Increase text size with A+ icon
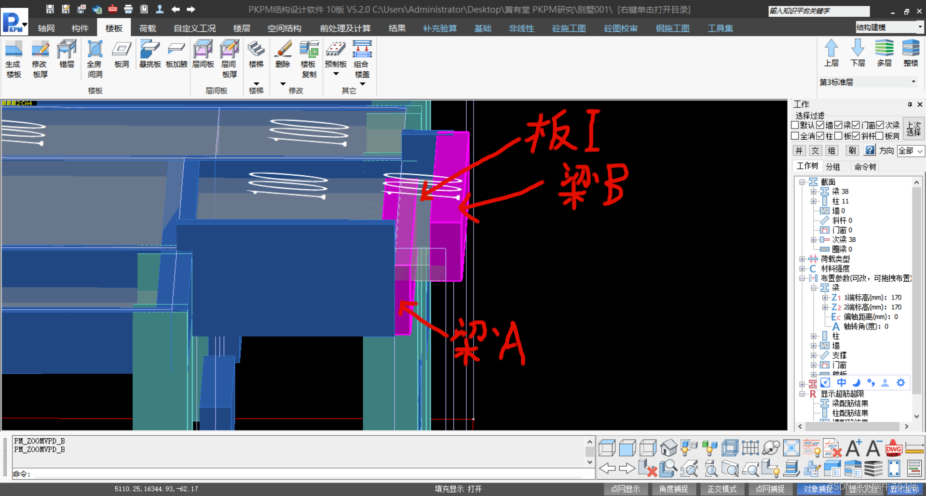Screen dimensions: 926x496 click(x=853, y=448)
